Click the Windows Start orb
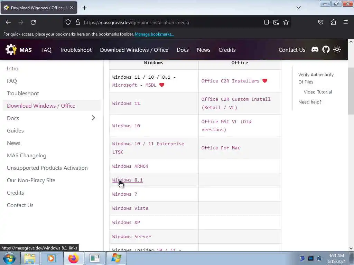Image resolution: width=354 pixels, height=265 pixels. pos(9,258)
